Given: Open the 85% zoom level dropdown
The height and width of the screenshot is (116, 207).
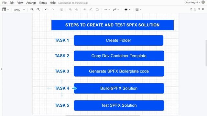Looking at the screenshot, I should tap(19, 10).
